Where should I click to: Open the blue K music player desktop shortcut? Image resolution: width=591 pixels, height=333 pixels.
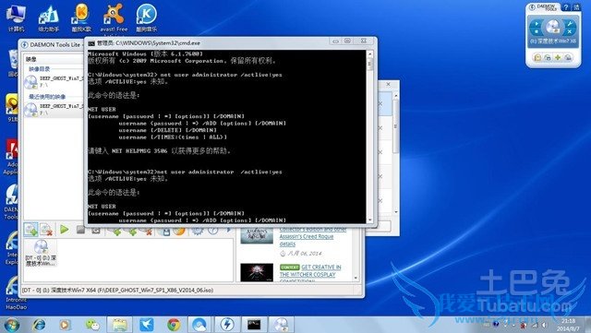pos(146,18)
